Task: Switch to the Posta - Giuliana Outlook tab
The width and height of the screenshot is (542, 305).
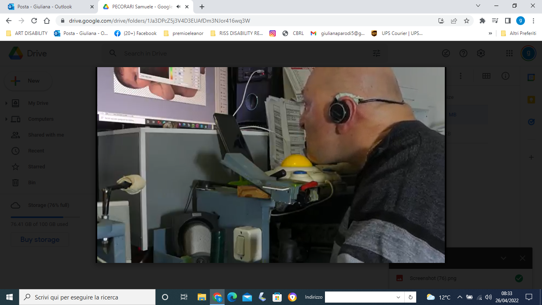Action: coord(44,7)
